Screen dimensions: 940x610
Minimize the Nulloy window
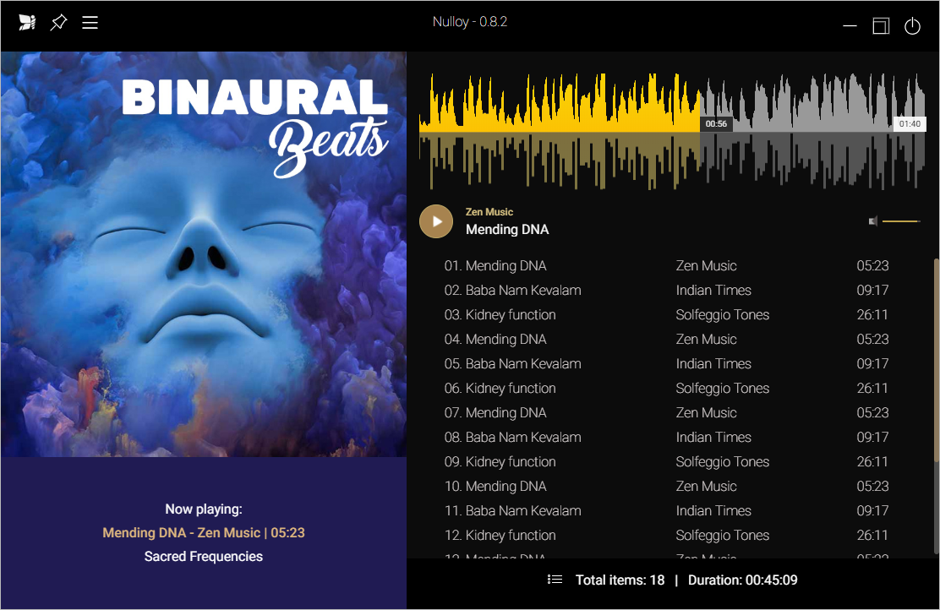[850, 25]
